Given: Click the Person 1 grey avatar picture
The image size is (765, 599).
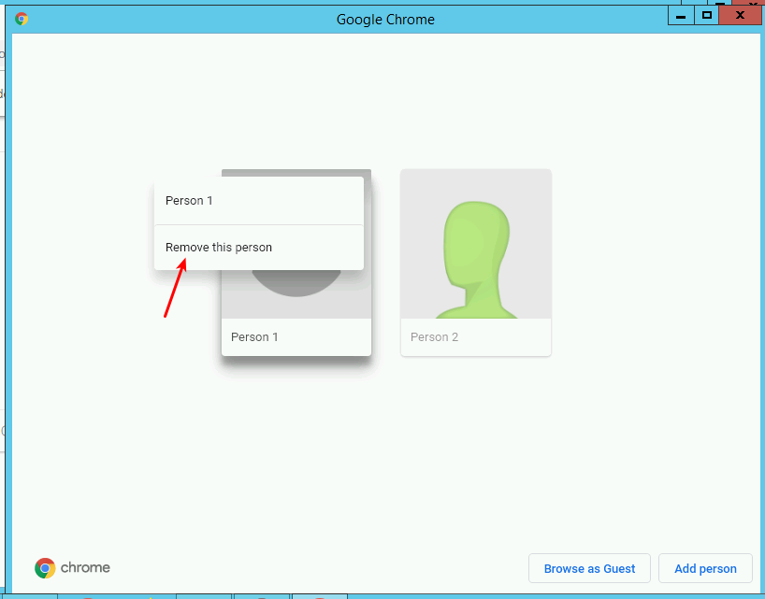Looking at the screenshot, I should pyautogui.click(x=296, y=294).
